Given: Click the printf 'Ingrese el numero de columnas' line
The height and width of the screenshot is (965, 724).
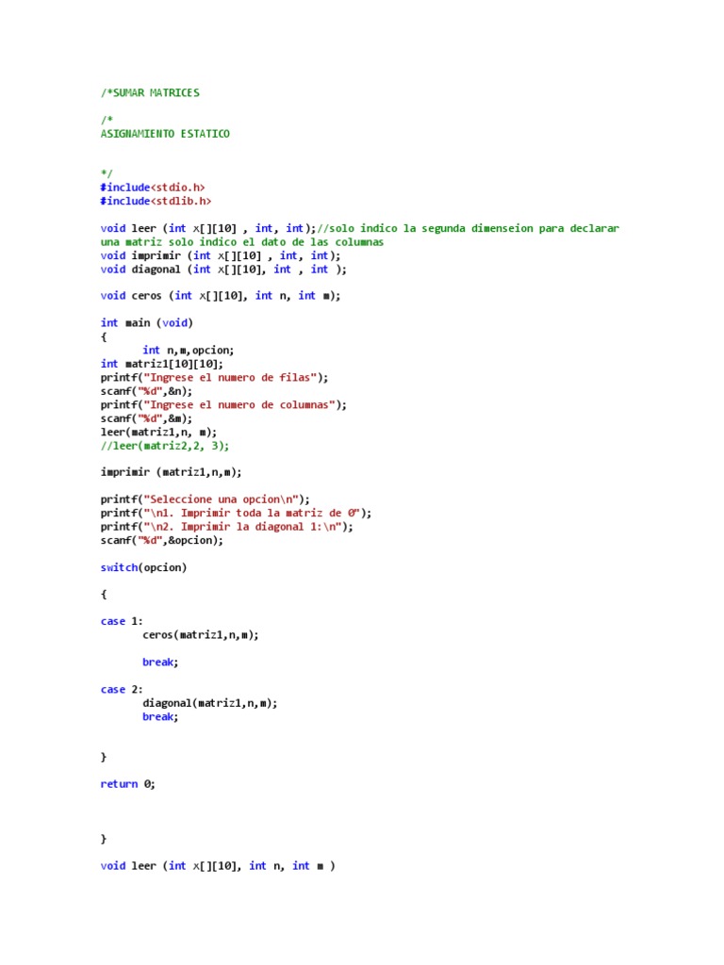Looking at the screenshot, I should pos(223,404).
